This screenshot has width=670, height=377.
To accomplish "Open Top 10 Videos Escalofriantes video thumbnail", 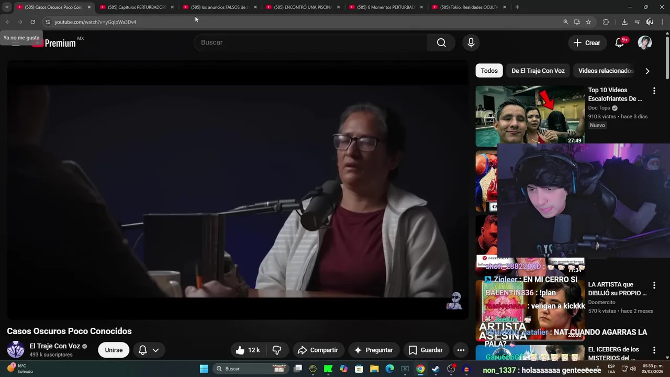I will [x=530, y=116].
